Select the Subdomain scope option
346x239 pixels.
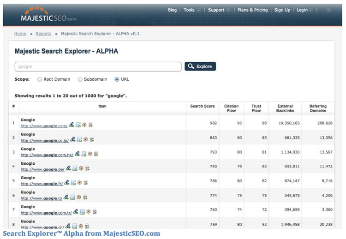tap(80, 79)
